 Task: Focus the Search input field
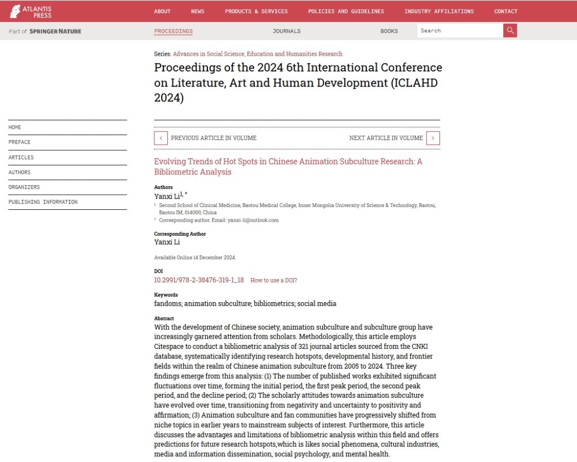[460, 30]
